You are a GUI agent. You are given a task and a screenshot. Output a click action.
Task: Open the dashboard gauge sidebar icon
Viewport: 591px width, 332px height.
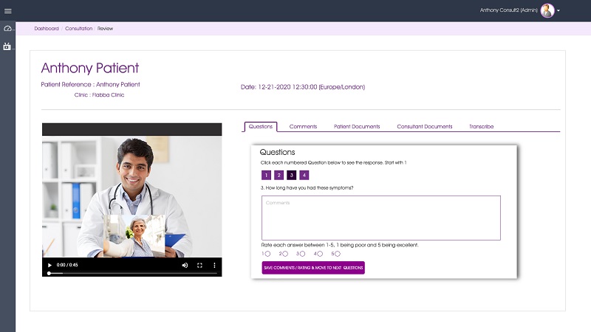pyautogui.click(x=7, y=29)
